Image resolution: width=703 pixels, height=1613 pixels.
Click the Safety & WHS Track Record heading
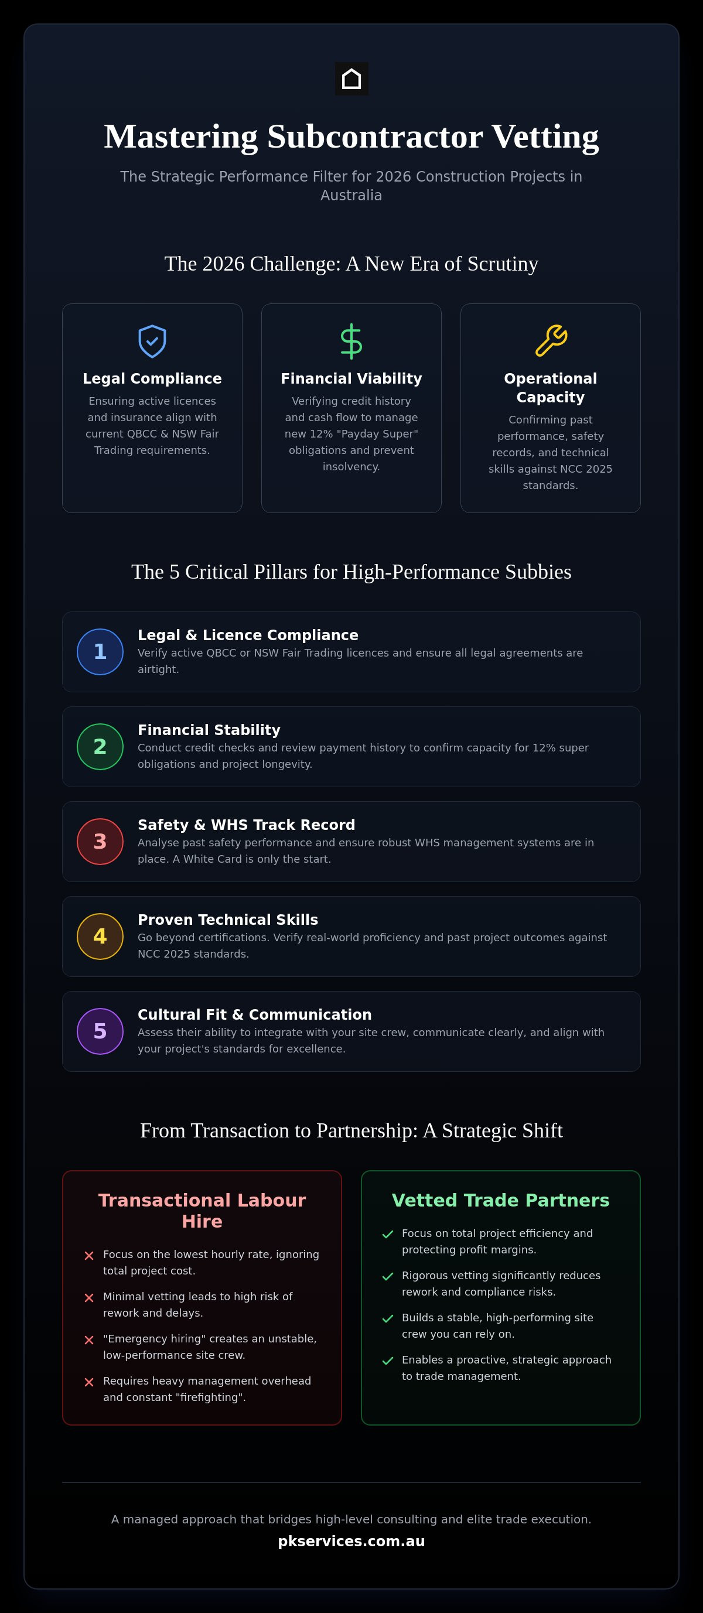coord(246,825)
